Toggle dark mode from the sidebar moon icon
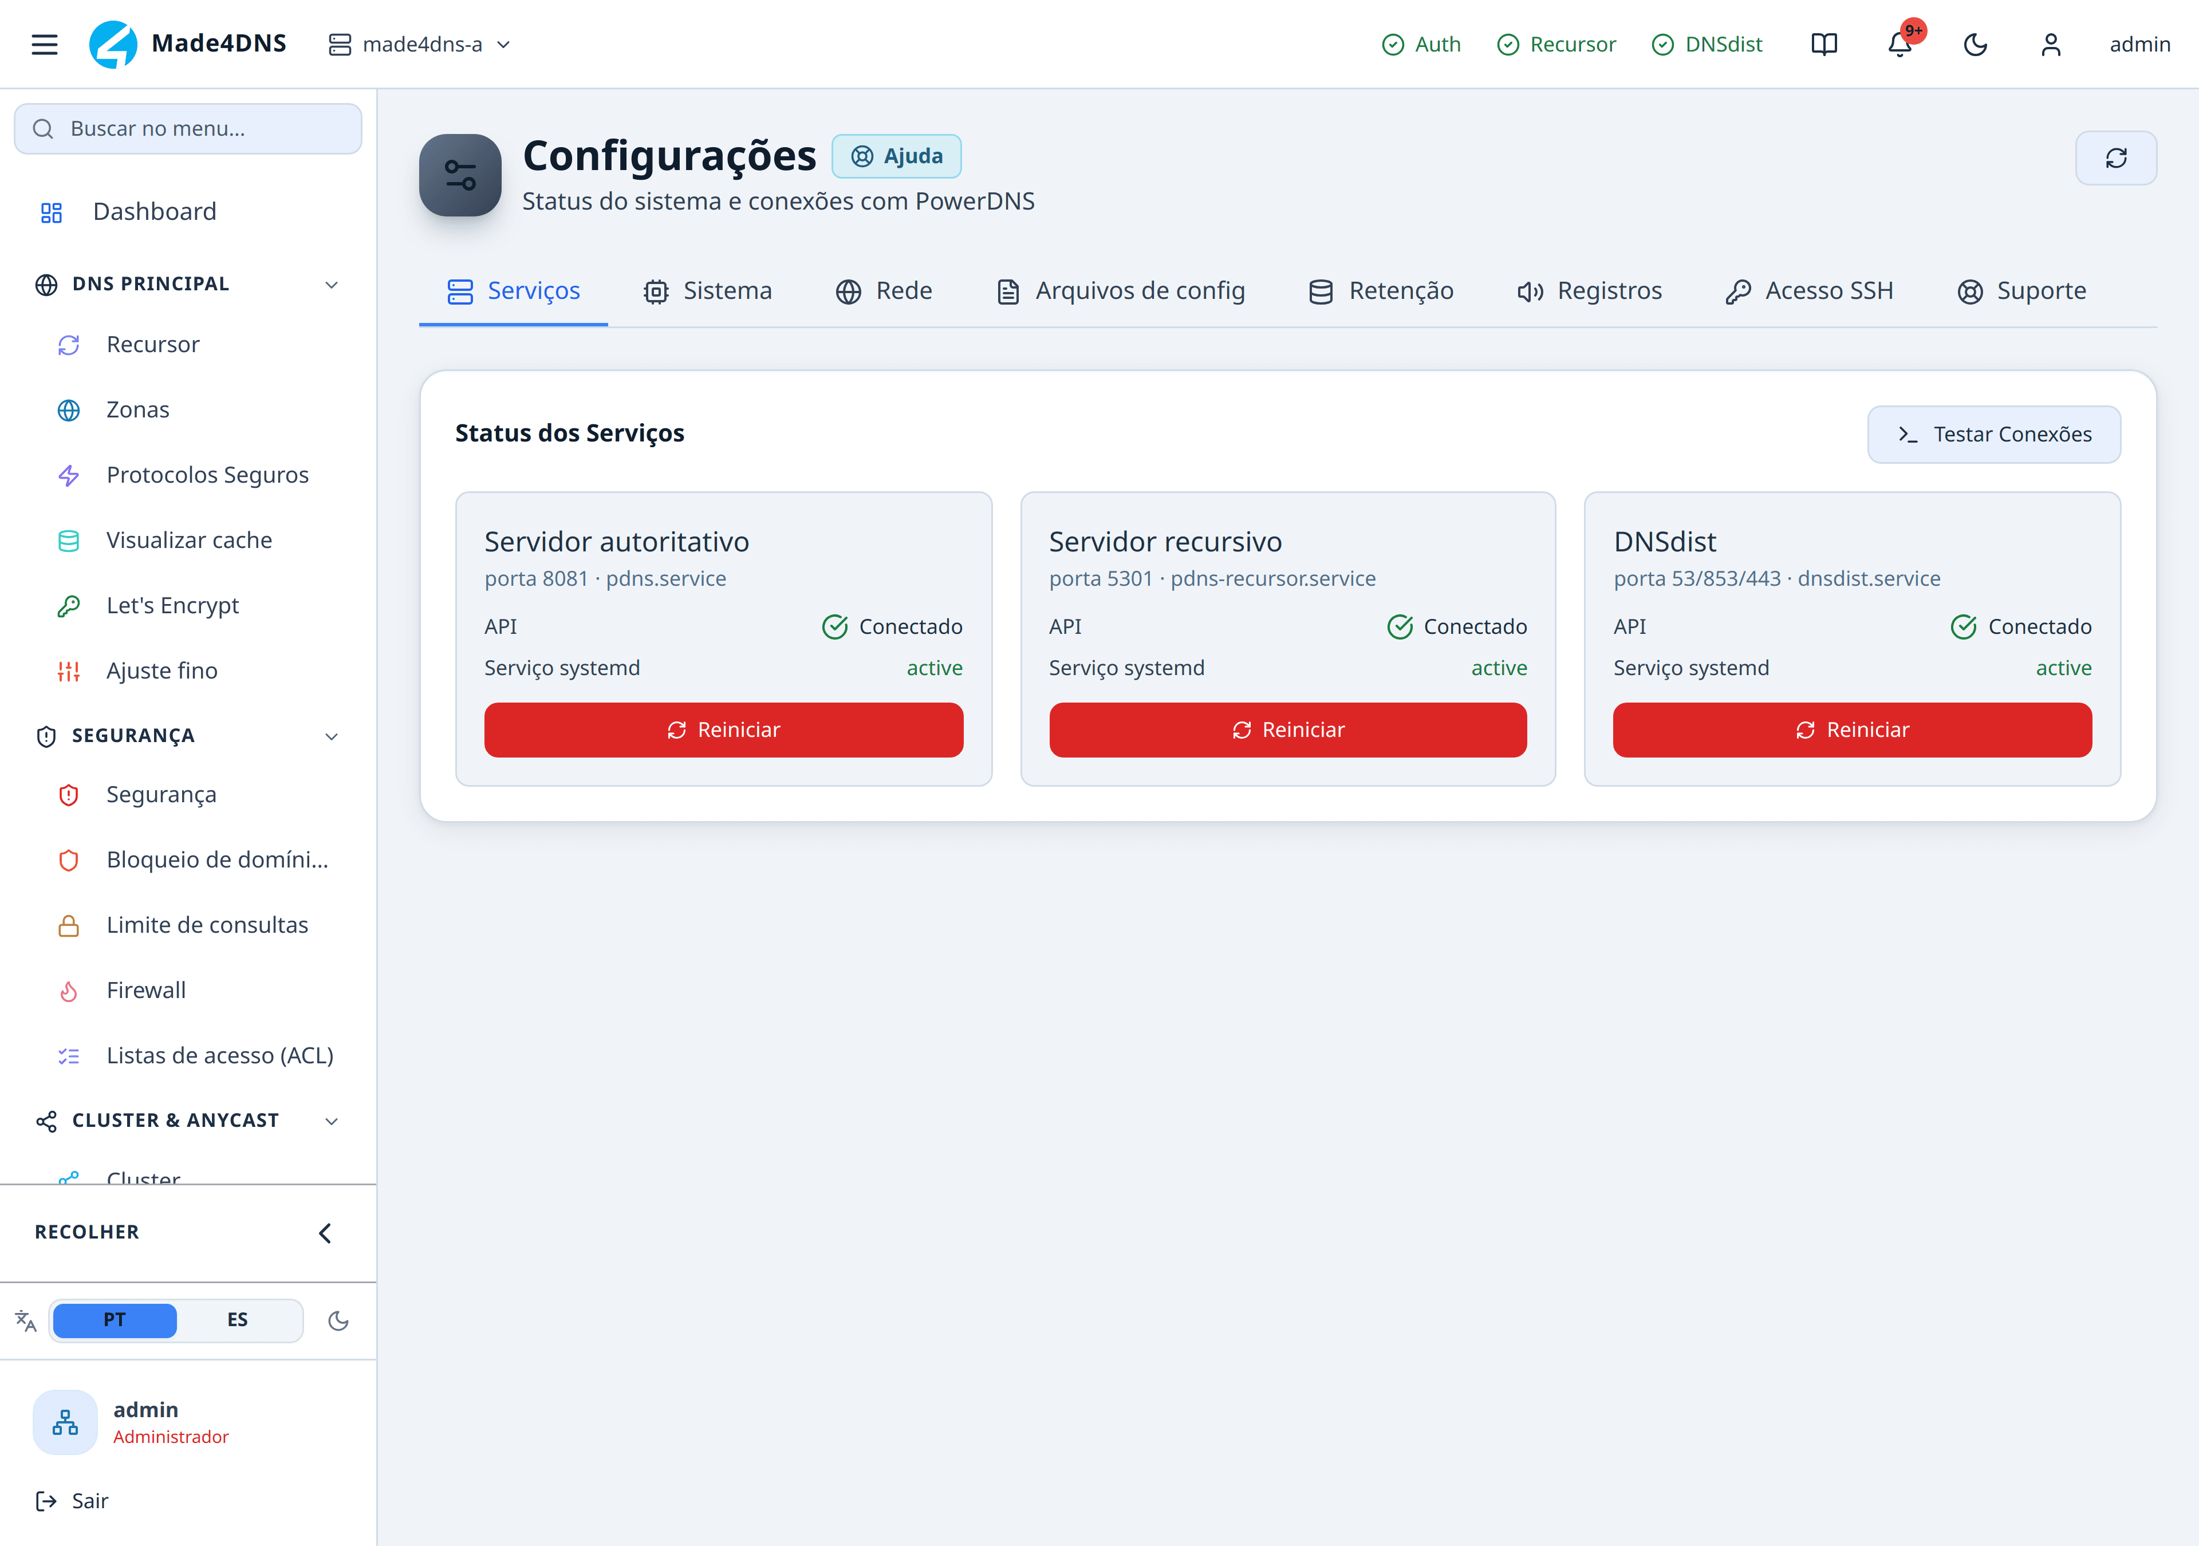This screenshot has height=1546, width=2199. coord(338,1321)
